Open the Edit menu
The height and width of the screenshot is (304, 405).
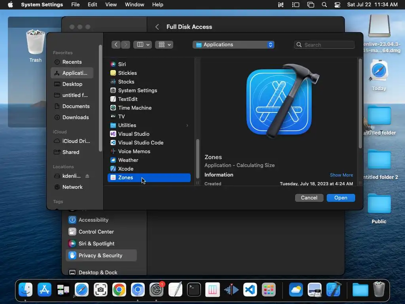click(x=93, y=5)
